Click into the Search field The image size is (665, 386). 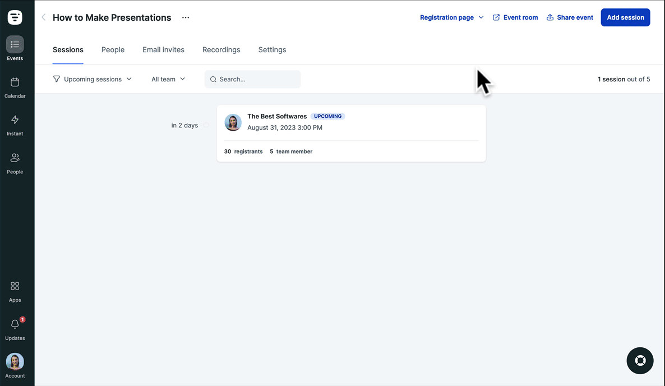pyautogui.click(x=253, y=79)
